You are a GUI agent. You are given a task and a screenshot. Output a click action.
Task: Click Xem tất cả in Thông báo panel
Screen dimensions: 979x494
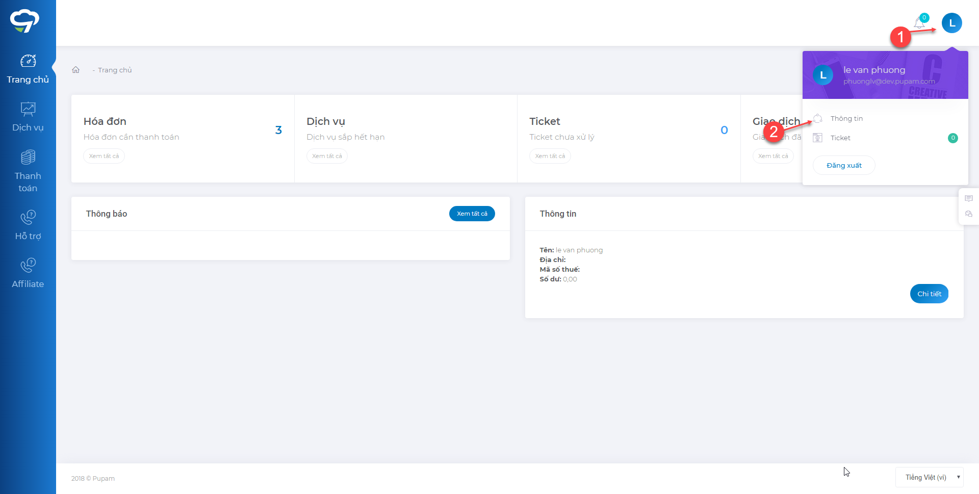tap(472, 214)
